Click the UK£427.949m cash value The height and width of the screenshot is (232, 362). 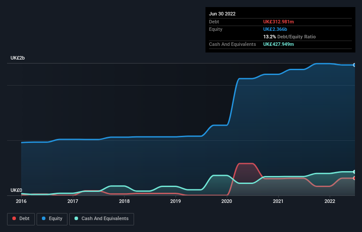[278, 44]
